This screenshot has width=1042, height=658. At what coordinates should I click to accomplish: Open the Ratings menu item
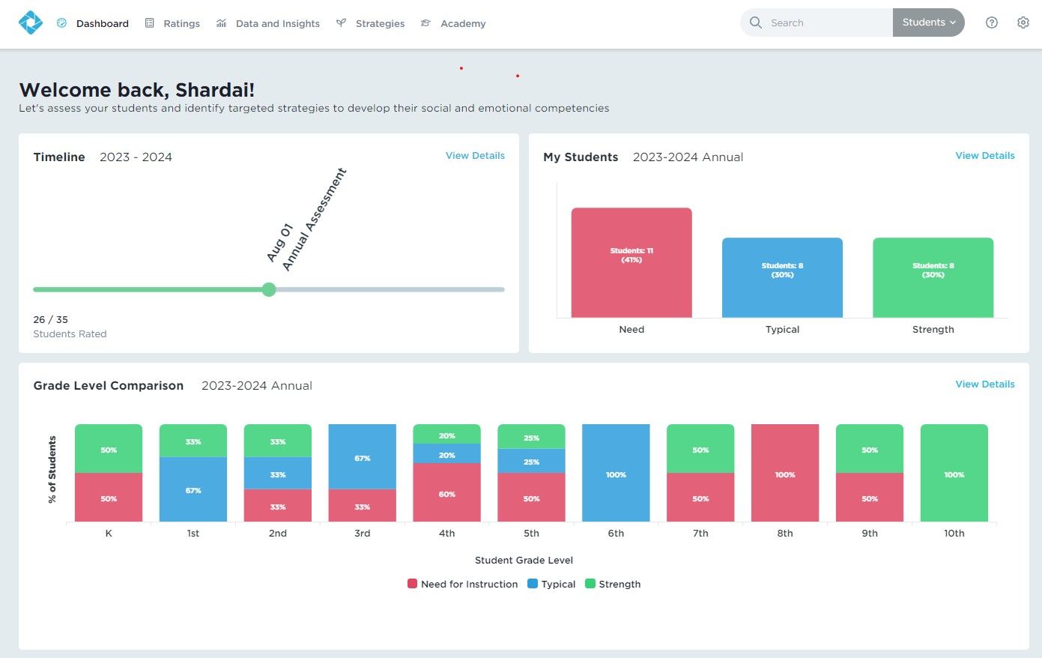[181, 23]
